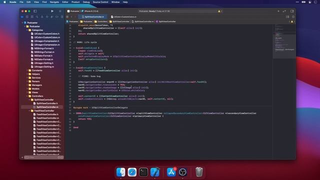Click the warning triangle in activity bar
The height and width of the screenshot is (180, 320).
219,11
